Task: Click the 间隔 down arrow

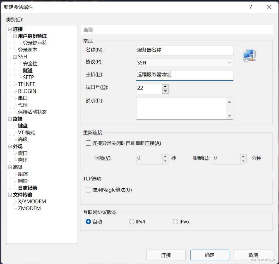Action: 165,161
